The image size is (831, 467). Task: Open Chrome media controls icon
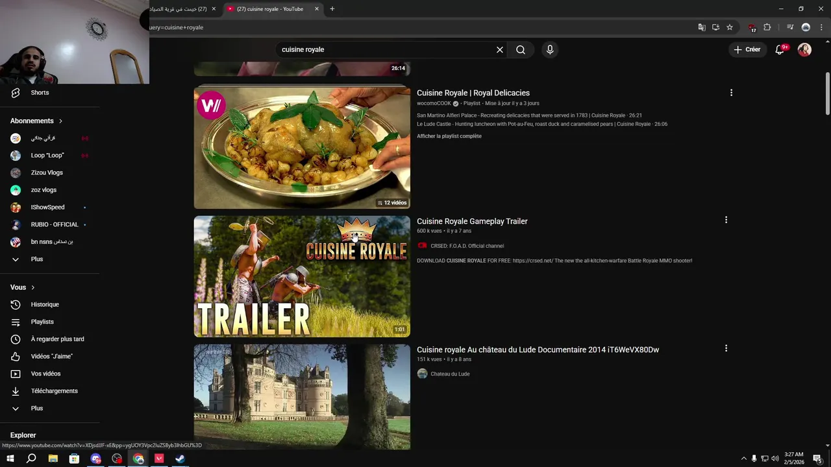pos(790,27)
